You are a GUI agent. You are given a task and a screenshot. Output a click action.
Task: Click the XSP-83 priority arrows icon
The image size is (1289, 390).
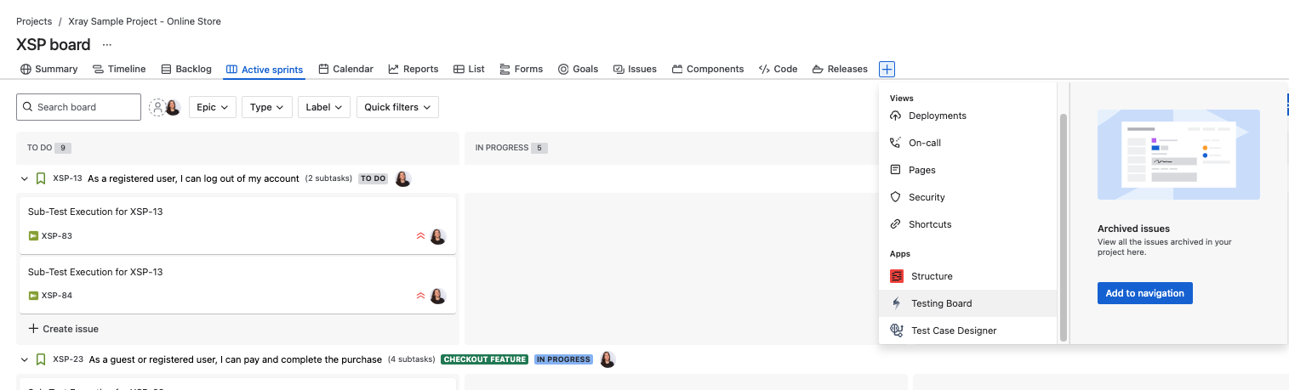(420, 236)
